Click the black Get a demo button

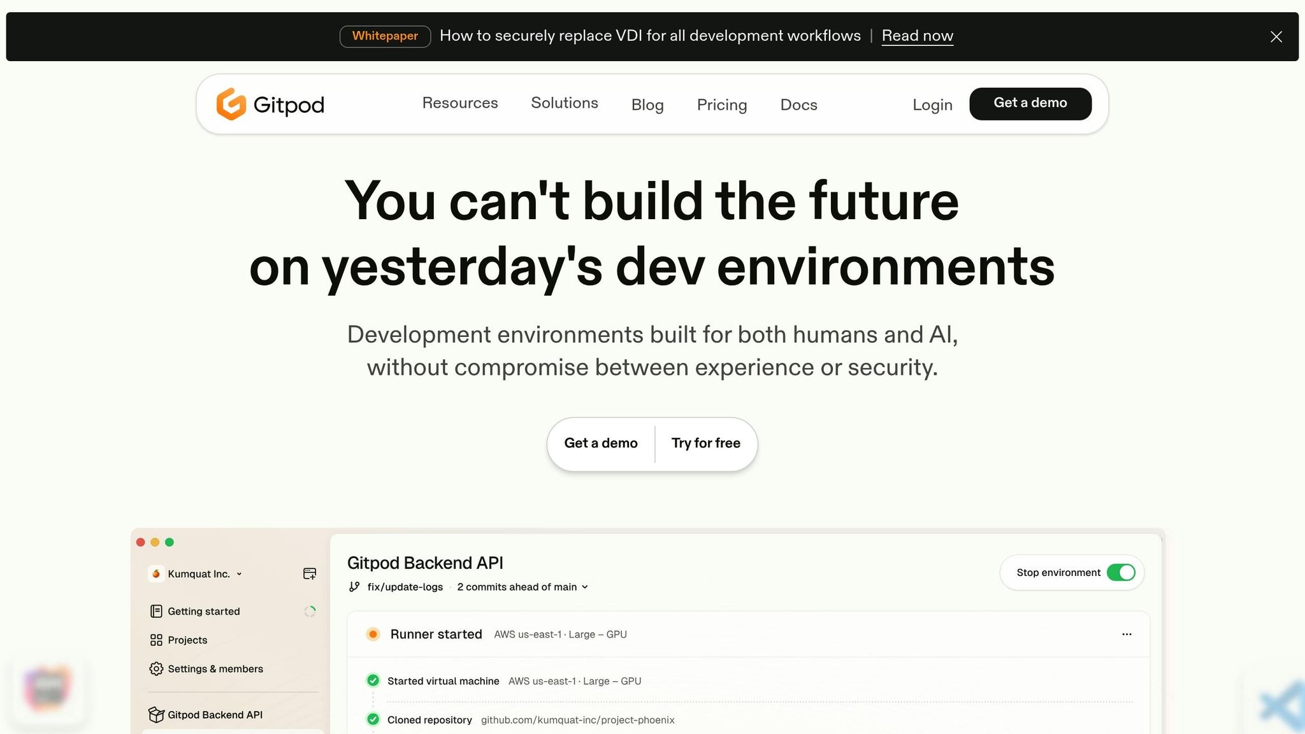tap(1030, 104)
